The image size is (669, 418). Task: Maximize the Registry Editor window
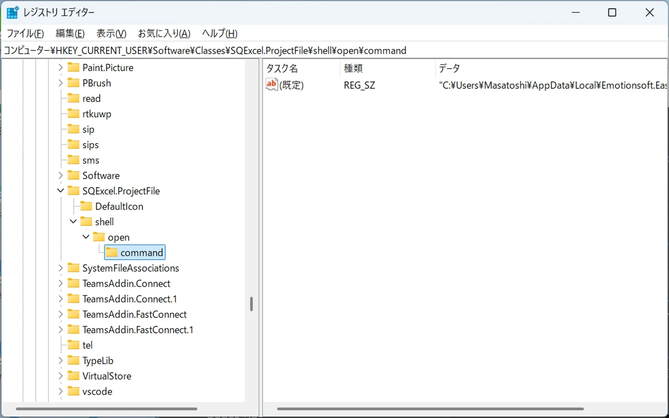tap(612, 13)
